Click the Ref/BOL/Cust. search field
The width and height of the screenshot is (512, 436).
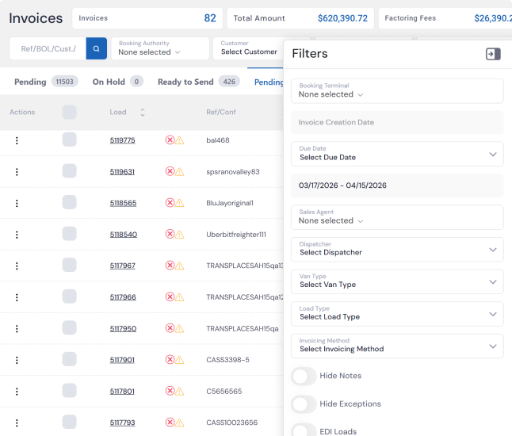tap(48, 48)
